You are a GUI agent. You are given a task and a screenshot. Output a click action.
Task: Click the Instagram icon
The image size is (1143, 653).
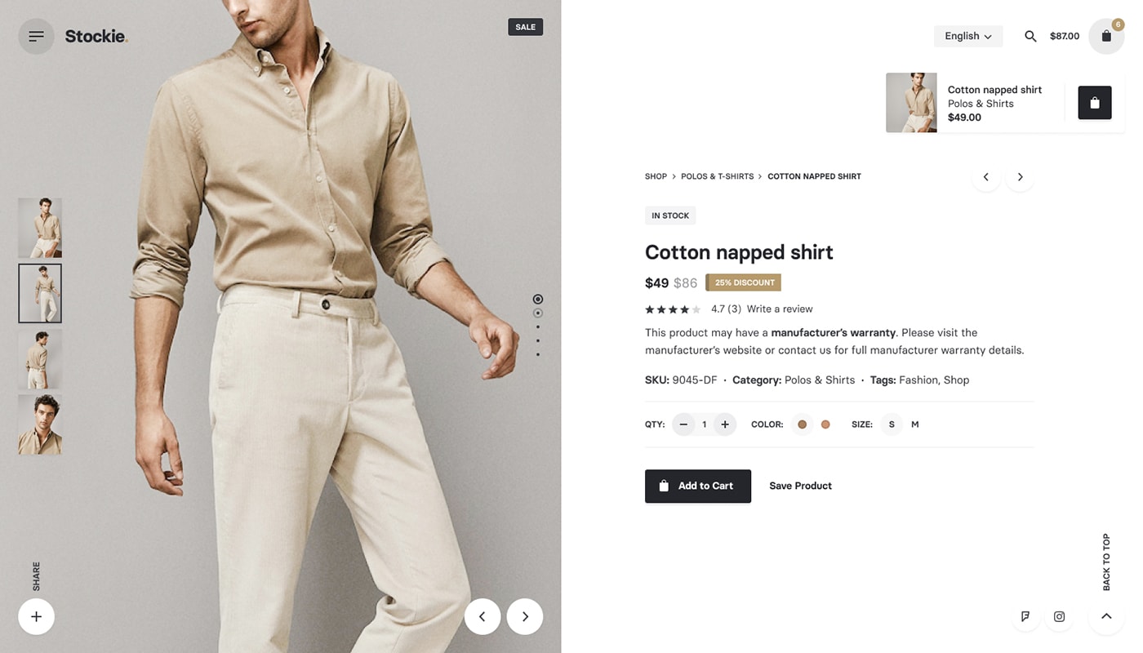1059,616
